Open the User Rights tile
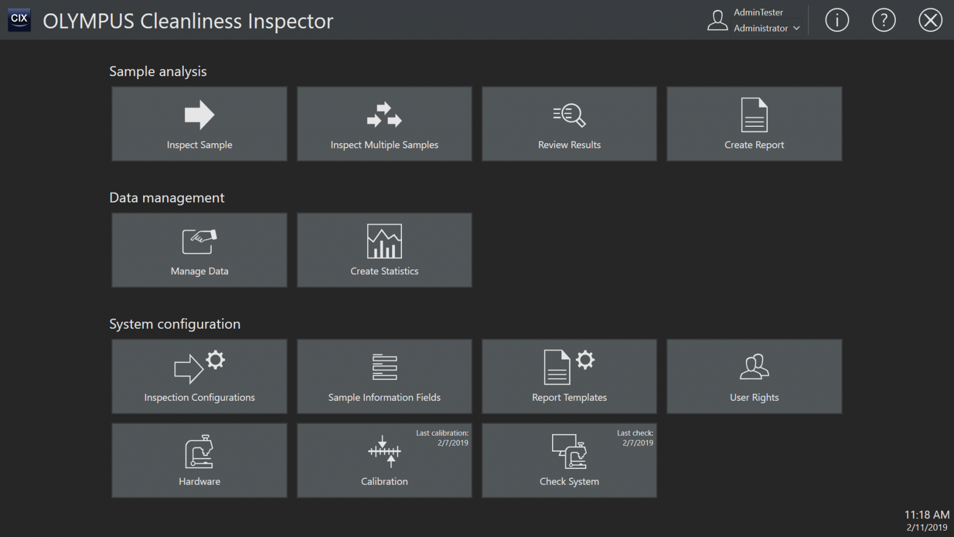The height and width of the screenshot is (537, 954). (754, 376)
